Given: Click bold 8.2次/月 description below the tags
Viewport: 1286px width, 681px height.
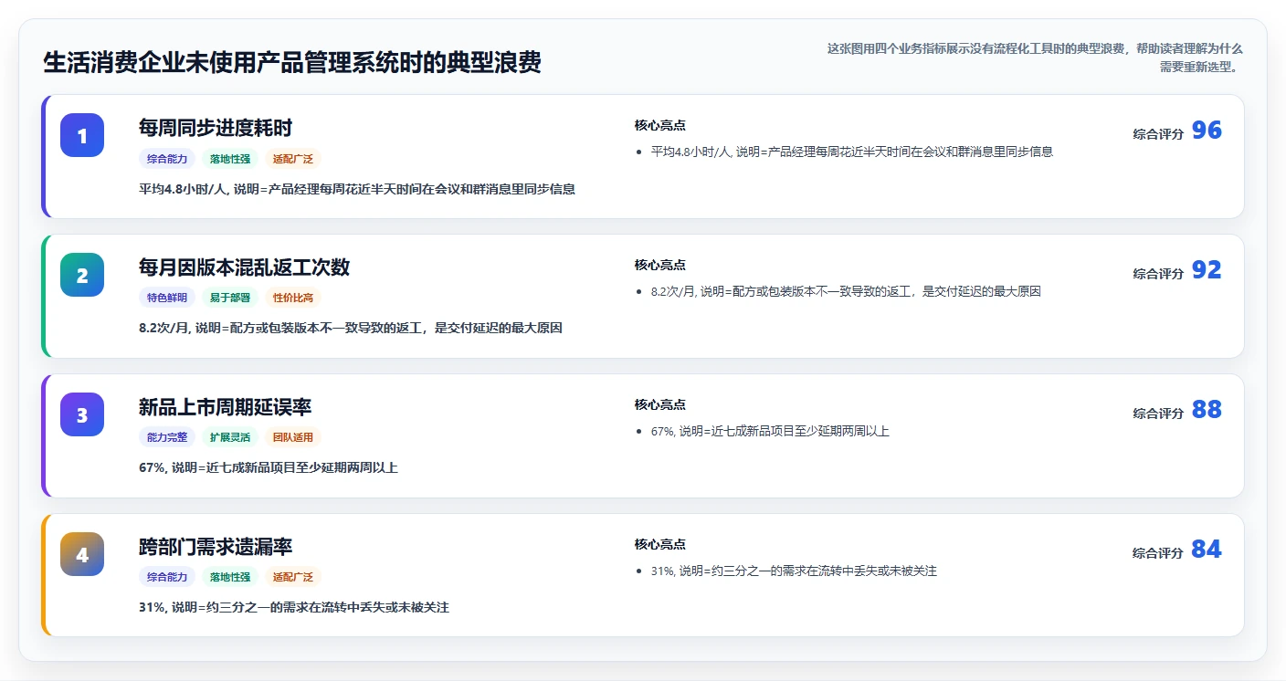Looking at the screenshot, I should [351, 328].
